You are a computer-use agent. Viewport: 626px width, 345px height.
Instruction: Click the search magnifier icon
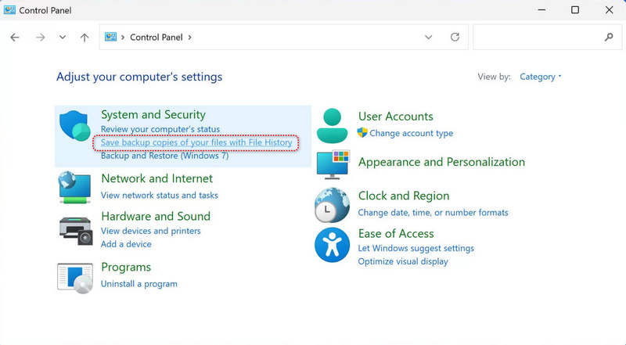tap(609, 37)
